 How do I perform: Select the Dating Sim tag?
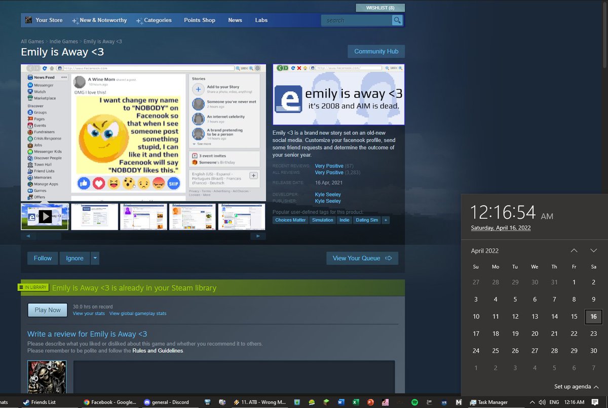(x=367, y=220)
